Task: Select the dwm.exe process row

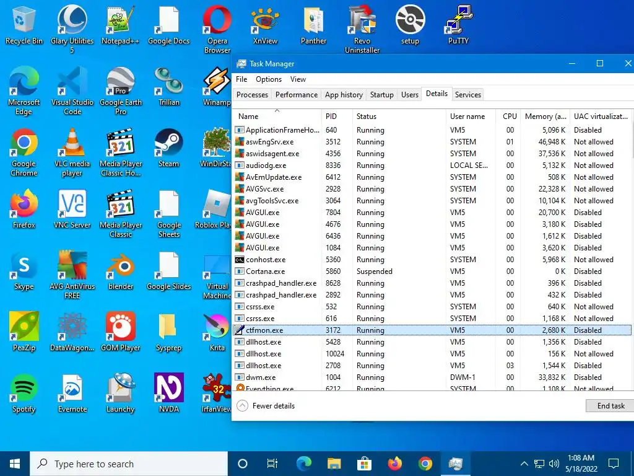Action: pyautogui.click(x=432, y=377)
